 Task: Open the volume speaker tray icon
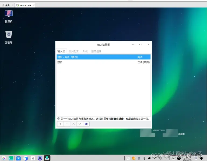pyautogui.click(x=149, y=158)
